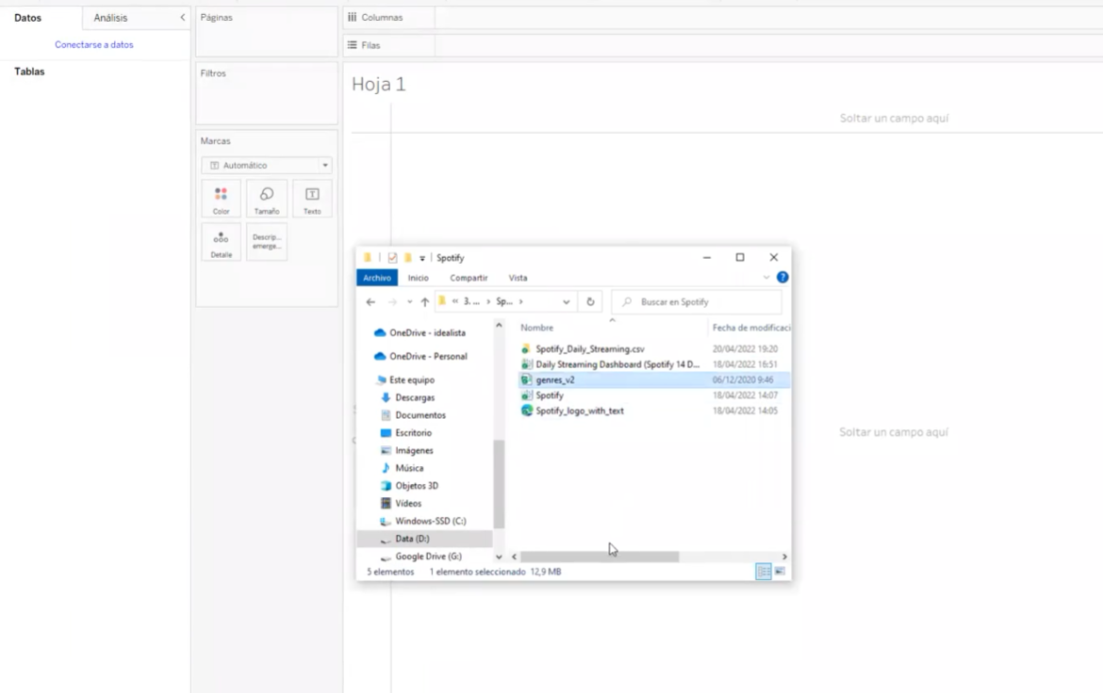1103x693 pixels.
Task: Click the horizontal scrollbar in file list
Action: point(600,556)
